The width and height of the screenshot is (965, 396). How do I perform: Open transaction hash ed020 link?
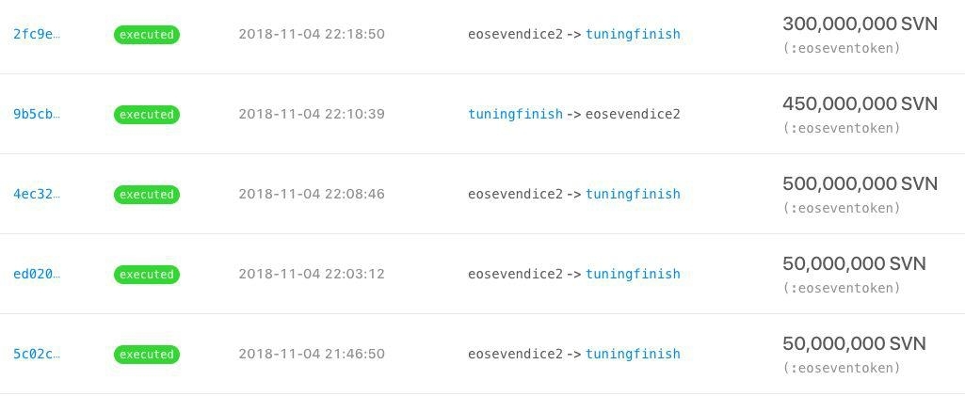37,275
